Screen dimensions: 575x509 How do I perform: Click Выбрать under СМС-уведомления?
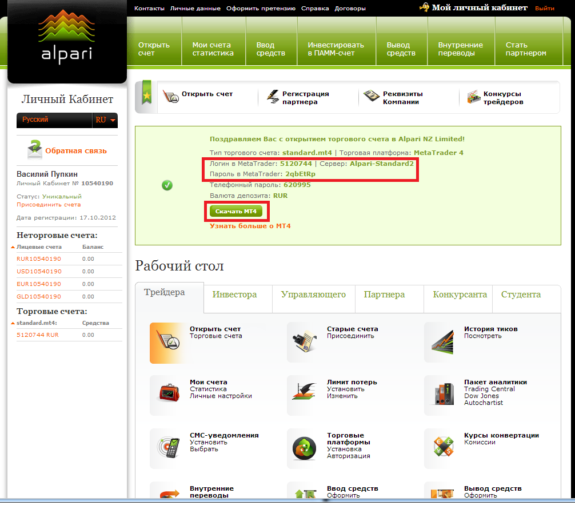pos(204,449)
